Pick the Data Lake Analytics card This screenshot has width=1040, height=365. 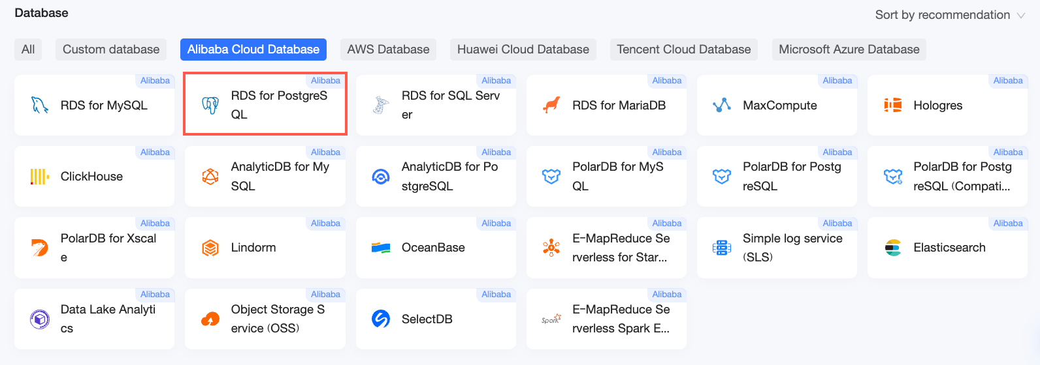pos(95,319)
